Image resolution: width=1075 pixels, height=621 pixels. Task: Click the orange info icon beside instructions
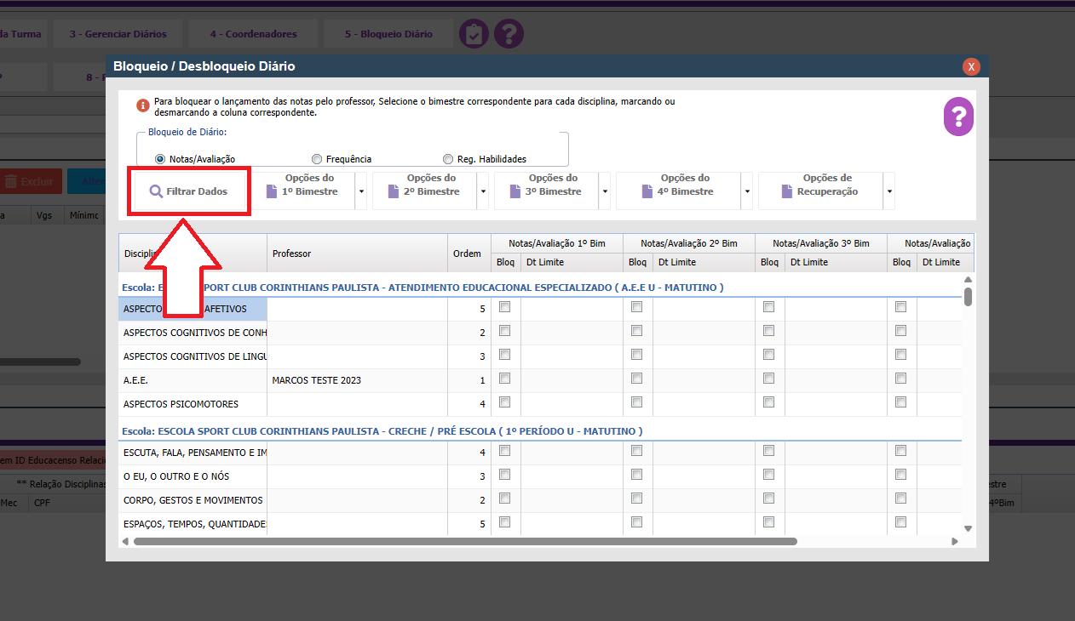tap(142, 106)
